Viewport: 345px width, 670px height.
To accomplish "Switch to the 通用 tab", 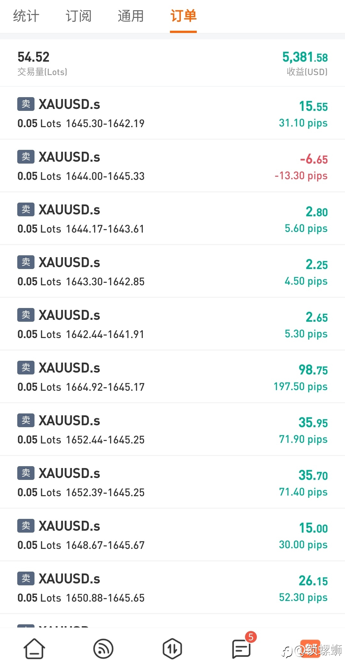I will tap(131, 16).
